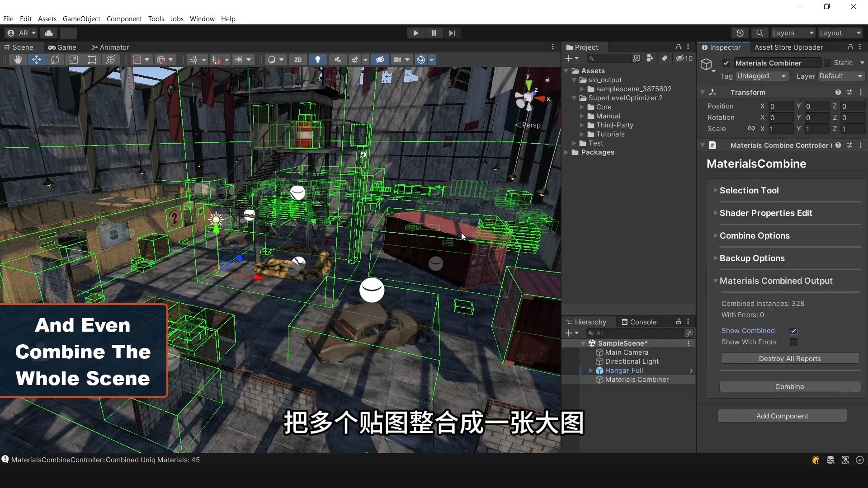Image resolution: width=868 pixels, height=488 pixels.
Task: Switch to the Animator tab
Action: click(x=110, y=47)
